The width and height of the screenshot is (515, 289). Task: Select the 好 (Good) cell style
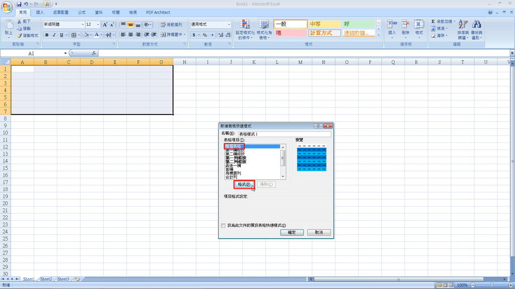[359, 24]
